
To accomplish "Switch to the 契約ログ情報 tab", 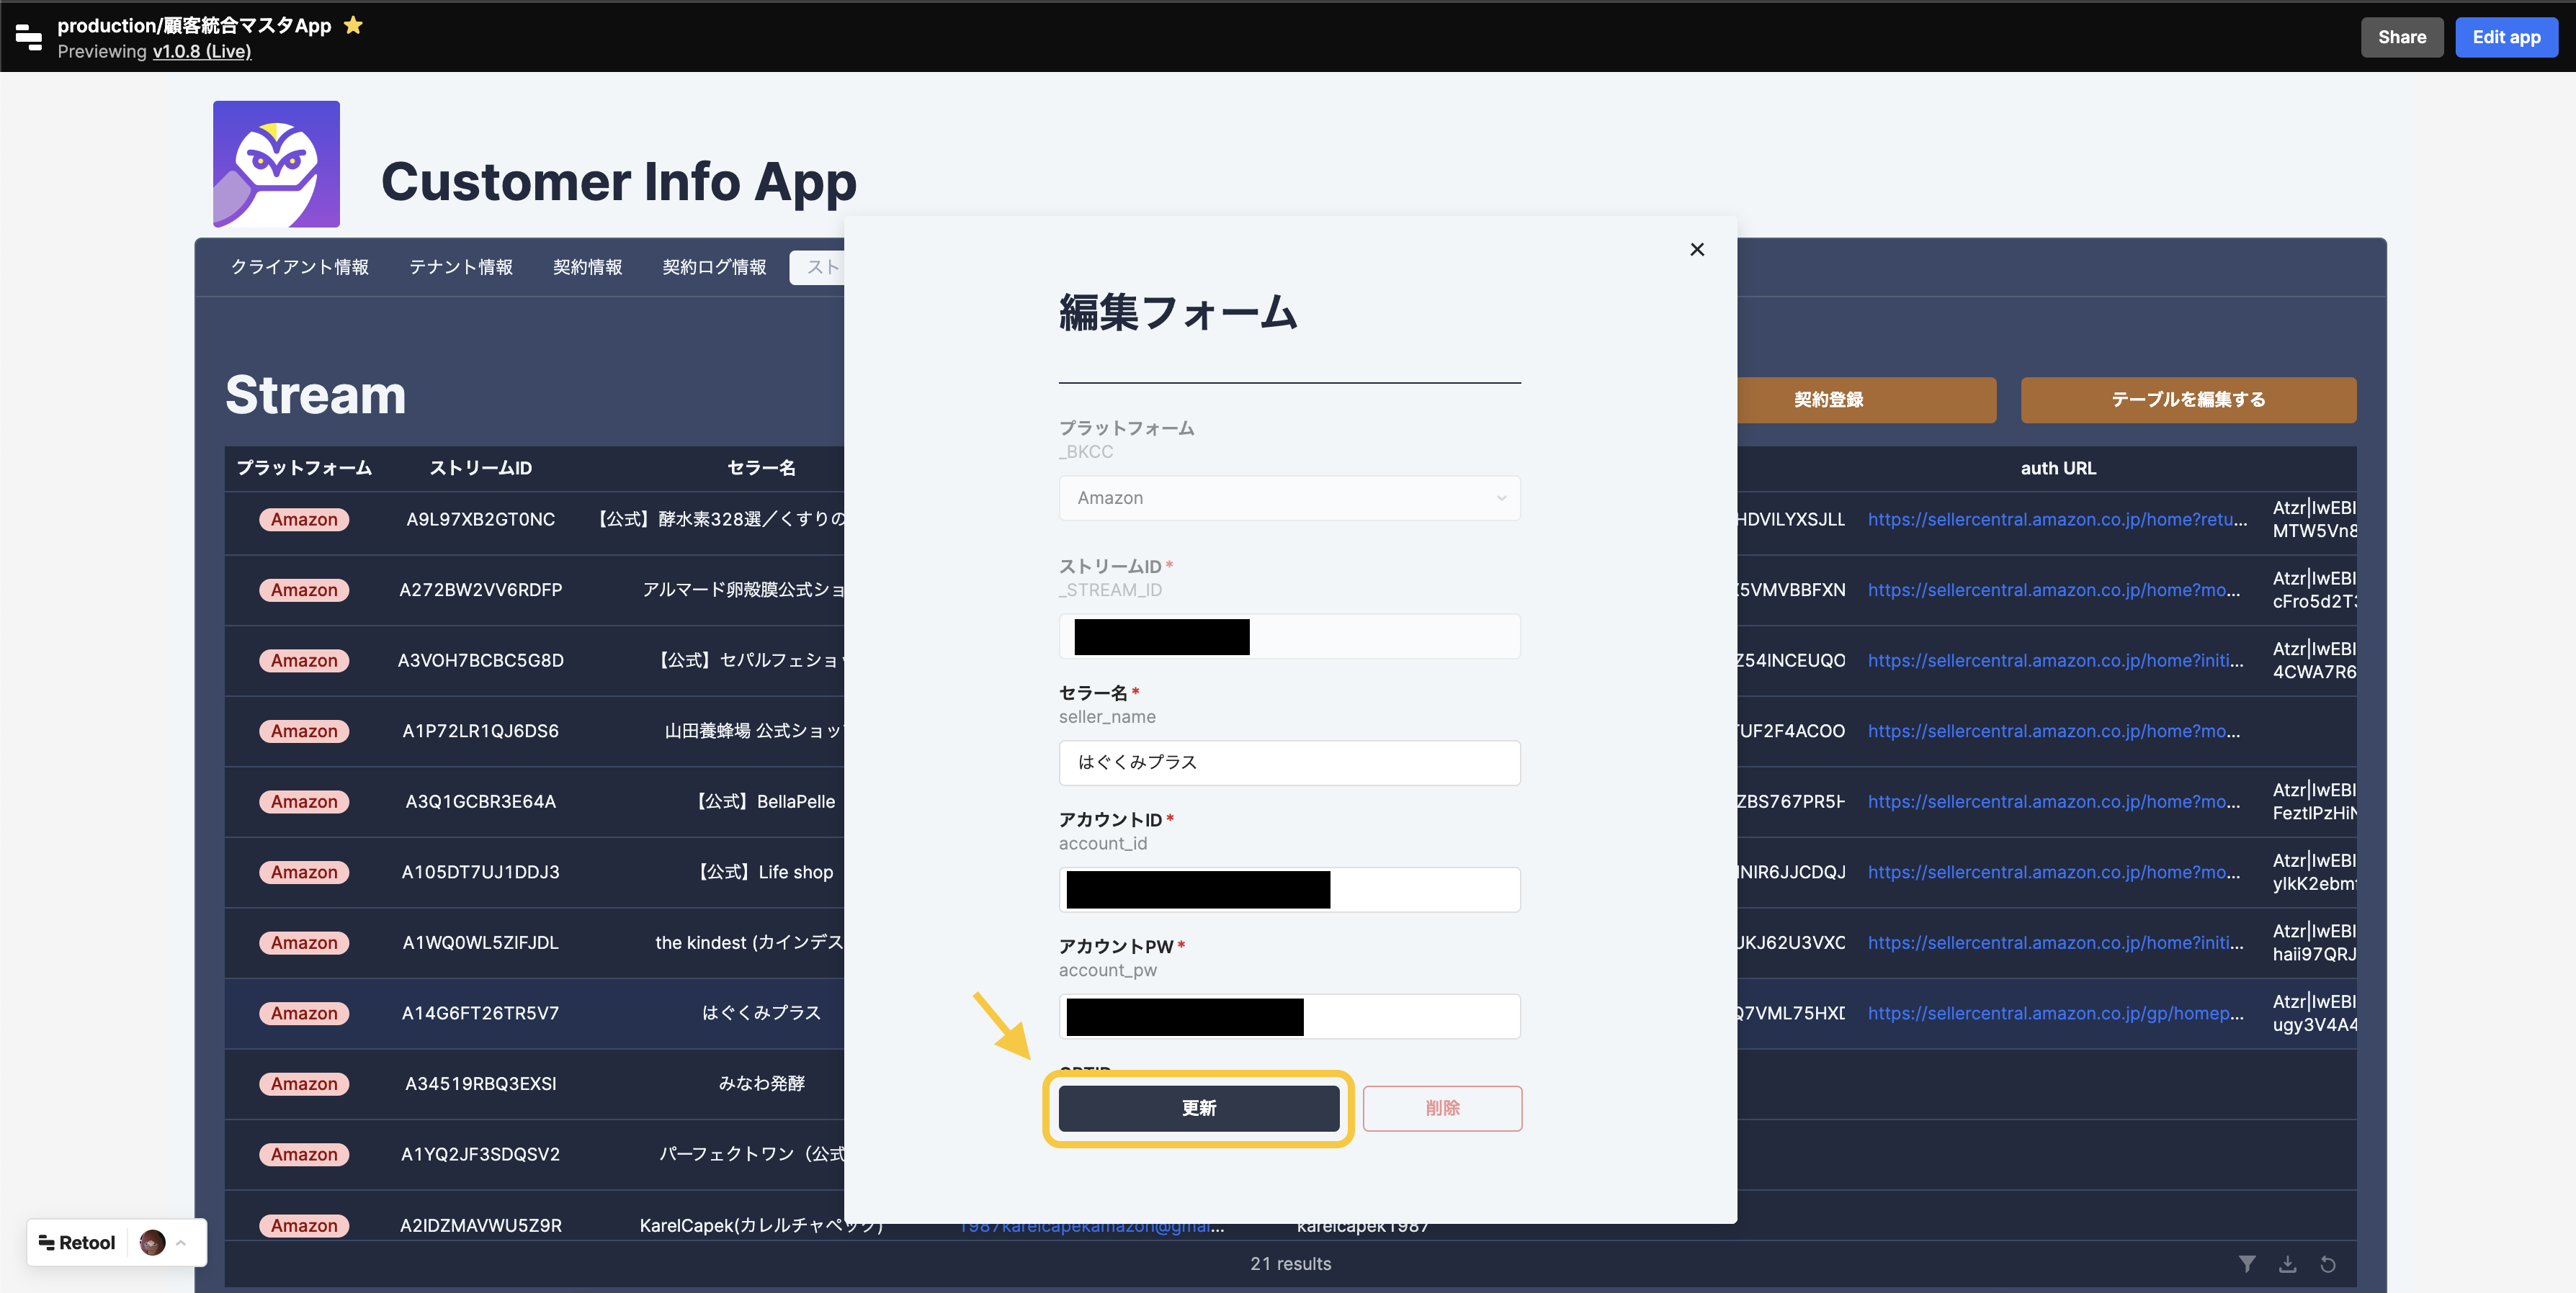I will [x=714, y=267].
